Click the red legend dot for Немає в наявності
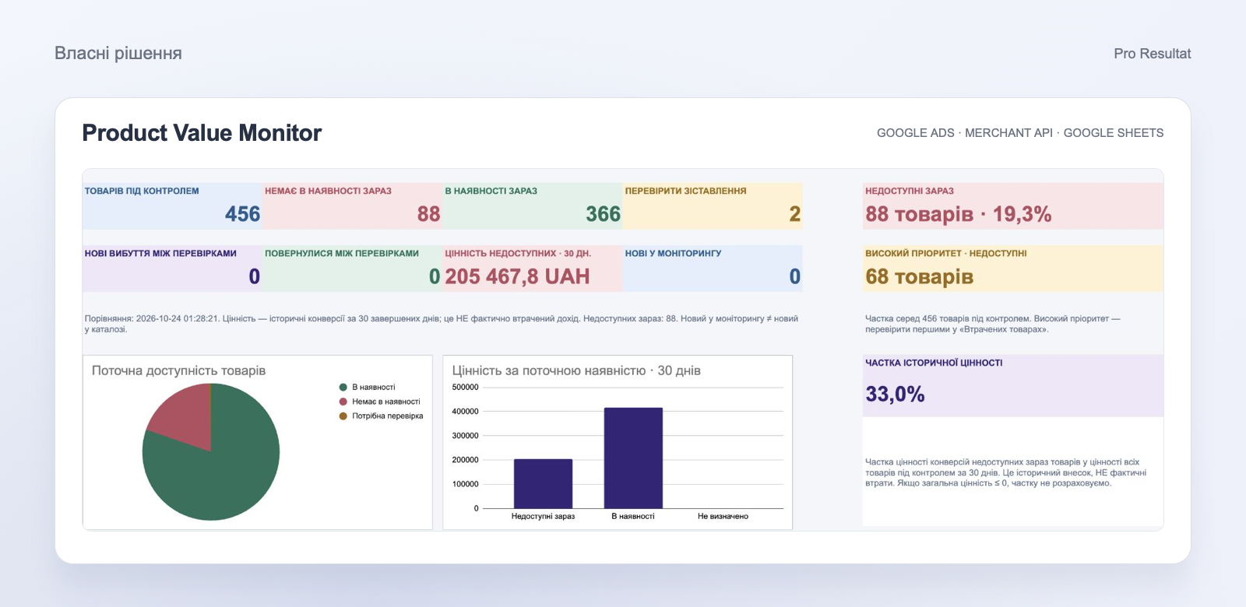 tap(343, 402)
